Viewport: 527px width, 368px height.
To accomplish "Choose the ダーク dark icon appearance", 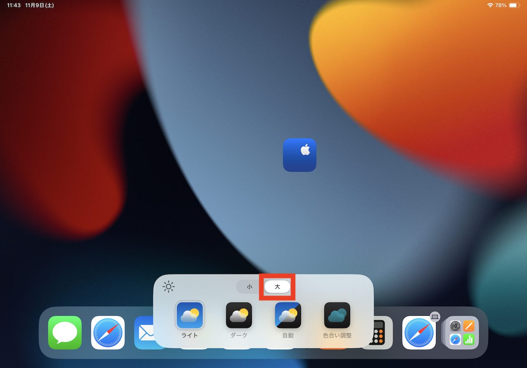I will click(239, 320).
